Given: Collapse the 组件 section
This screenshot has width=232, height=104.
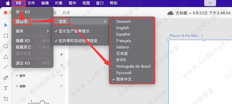Looking at the screenshot, I should [17, 76].
